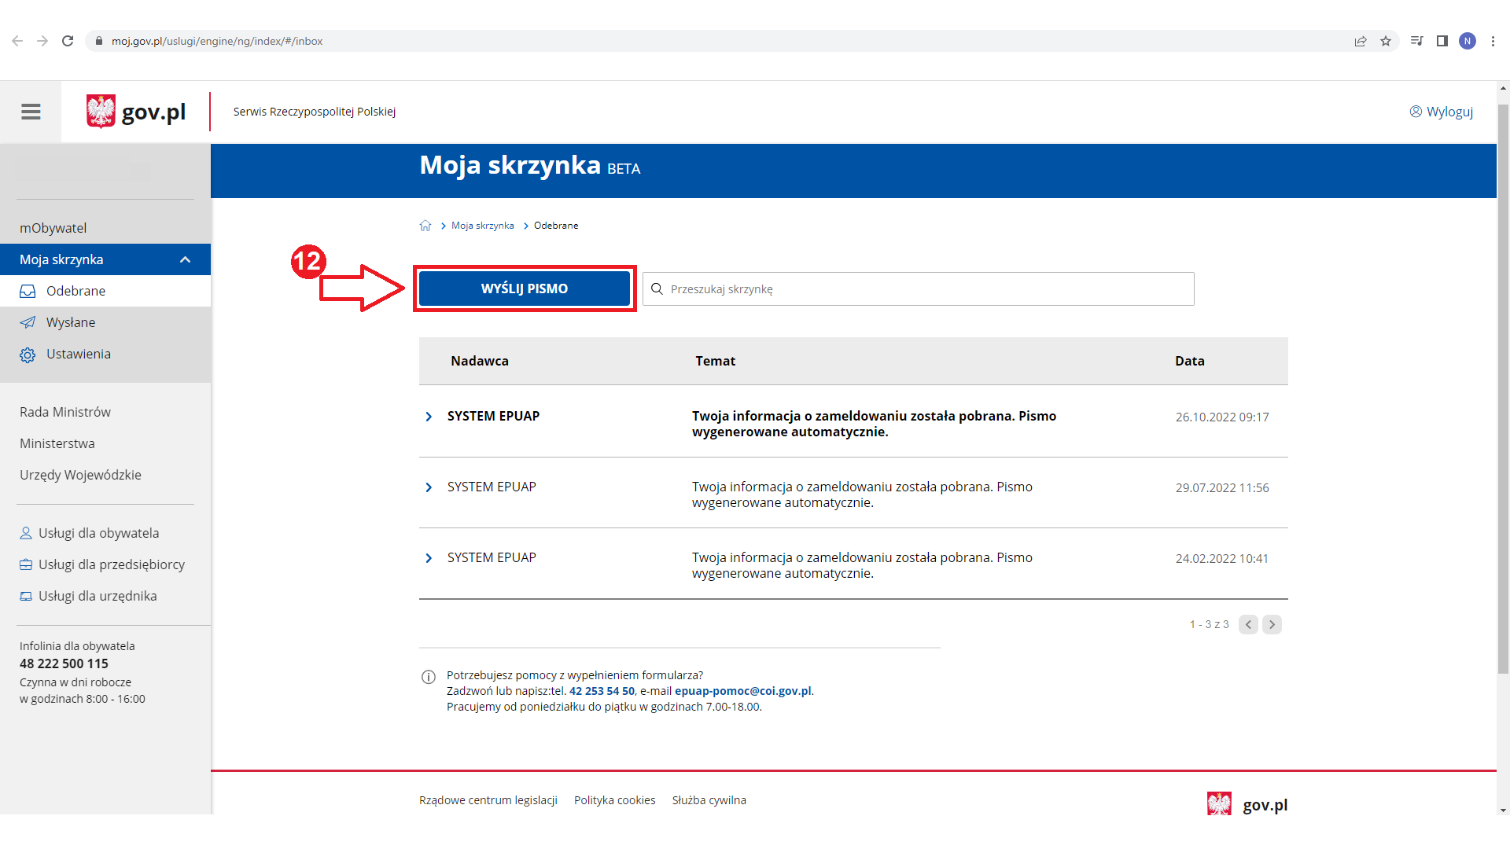Expand the message dated 26.10.2022
1510x849 pixels.
pyautogui.click(x=429, y=417)
